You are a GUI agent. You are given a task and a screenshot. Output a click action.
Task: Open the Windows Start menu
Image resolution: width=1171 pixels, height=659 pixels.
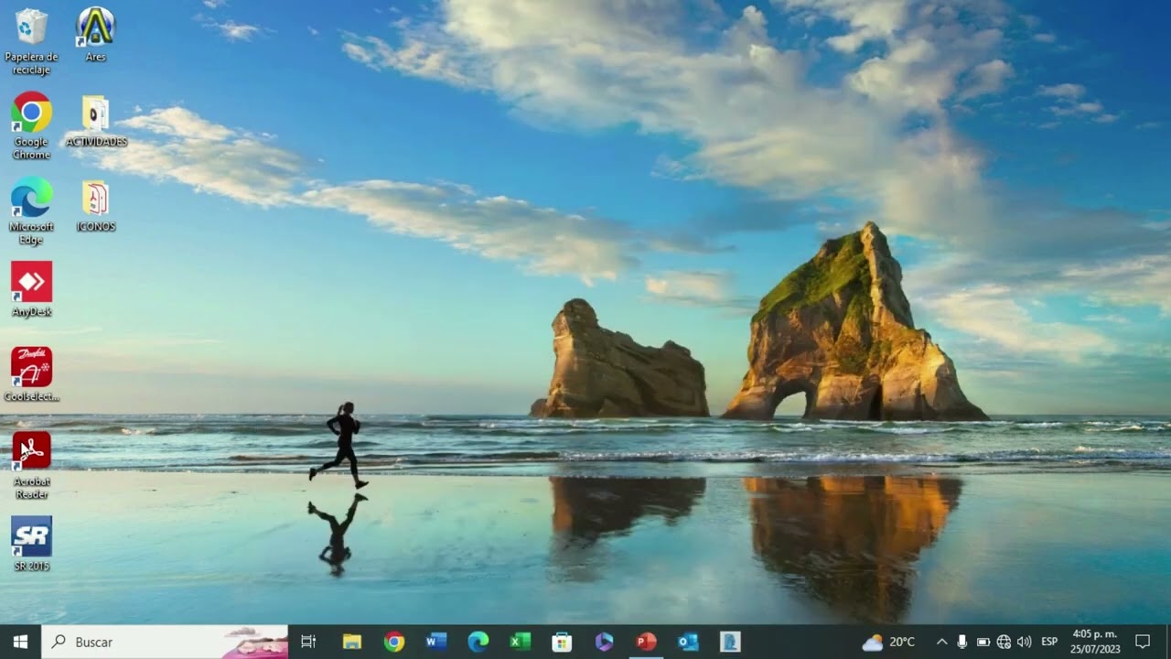point(20,642)
